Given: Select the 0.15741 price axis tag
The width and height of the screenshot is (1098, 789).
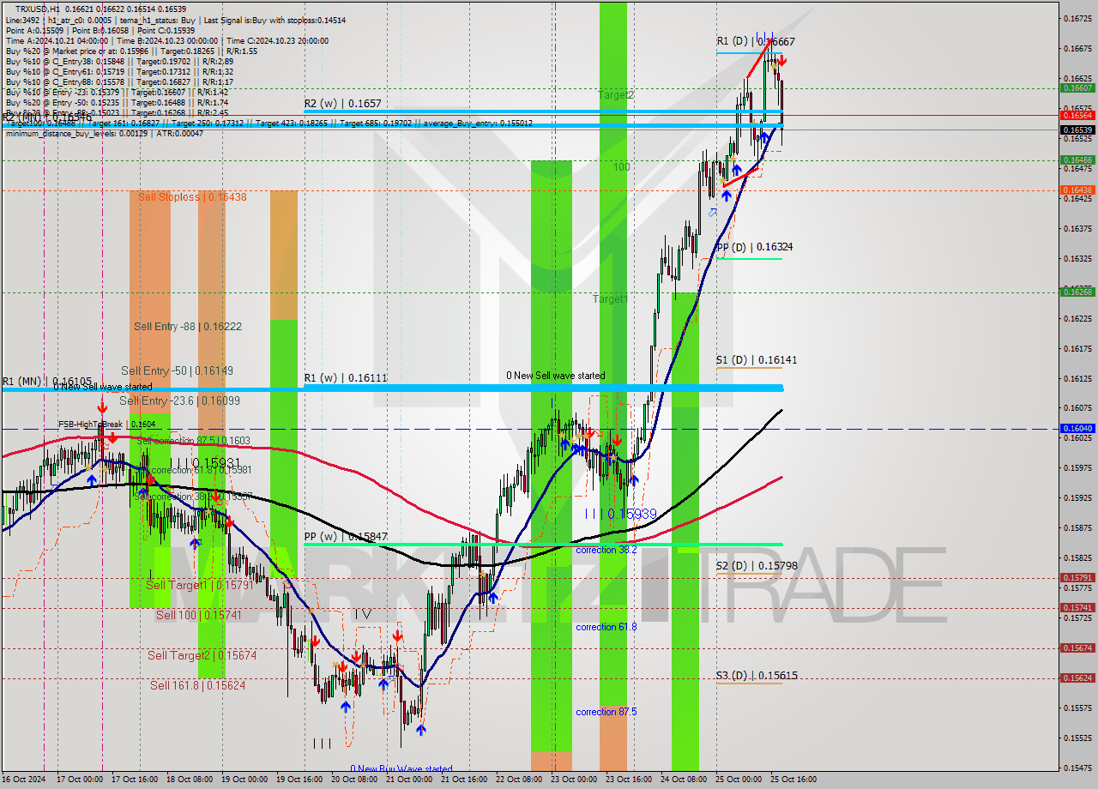Looking at the screenshot, I should pyautogui.click(x=1077, y=607).
